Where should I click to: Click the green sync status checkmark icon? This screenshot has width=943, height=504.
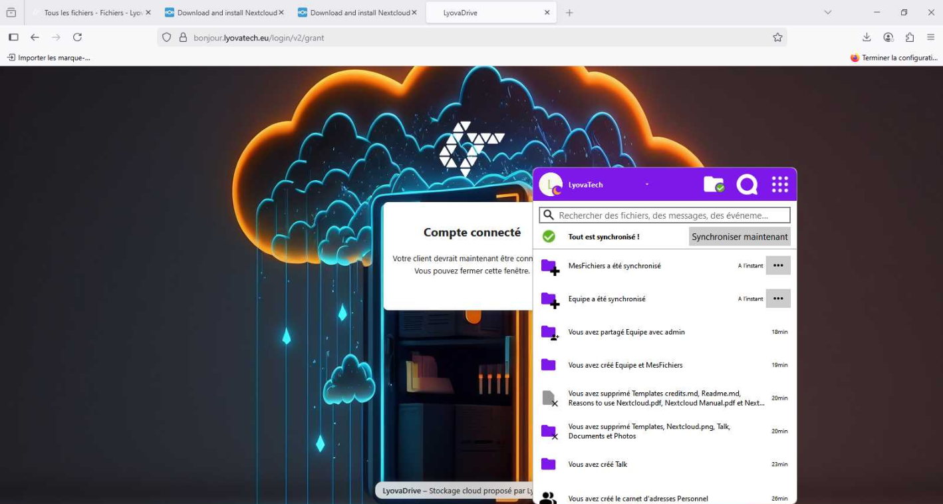tap(549, 237)
